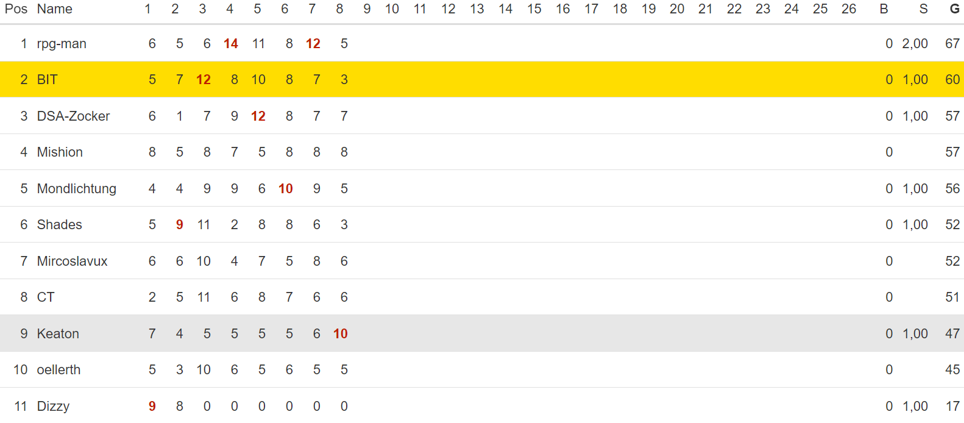The width and height of the screenshot is (964, 423).
Task: Click rpg-man's total score 67
Action: click(952, 43)
